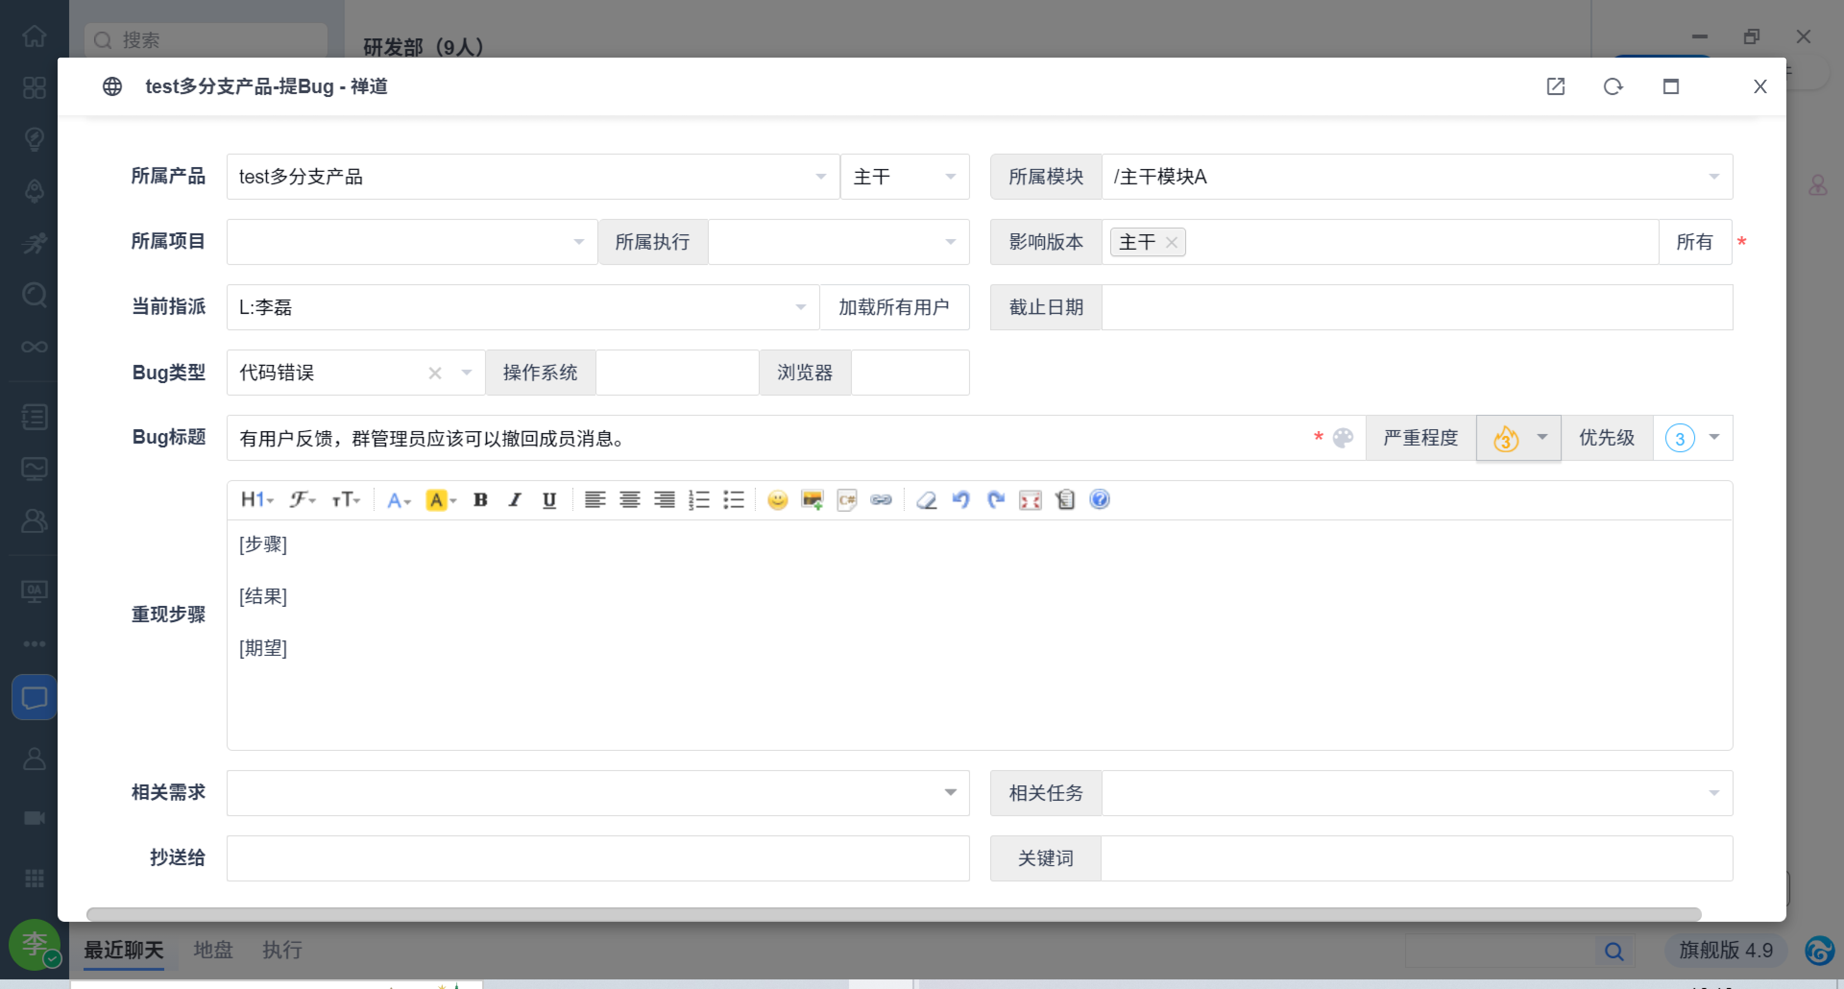Focus the 截止日期 date field
The width and height of the screenshot is (1844, 989).
tap(1417, 307)
